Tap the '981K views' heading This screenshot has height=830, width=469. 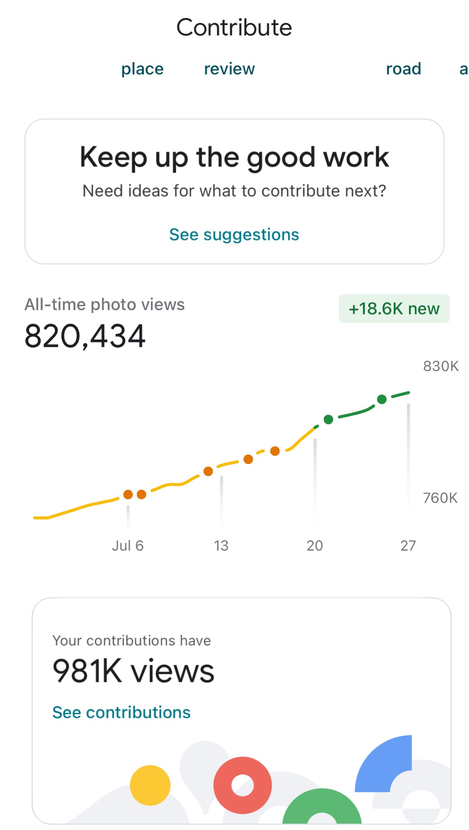pyautogui.click(x=133, y=671)
